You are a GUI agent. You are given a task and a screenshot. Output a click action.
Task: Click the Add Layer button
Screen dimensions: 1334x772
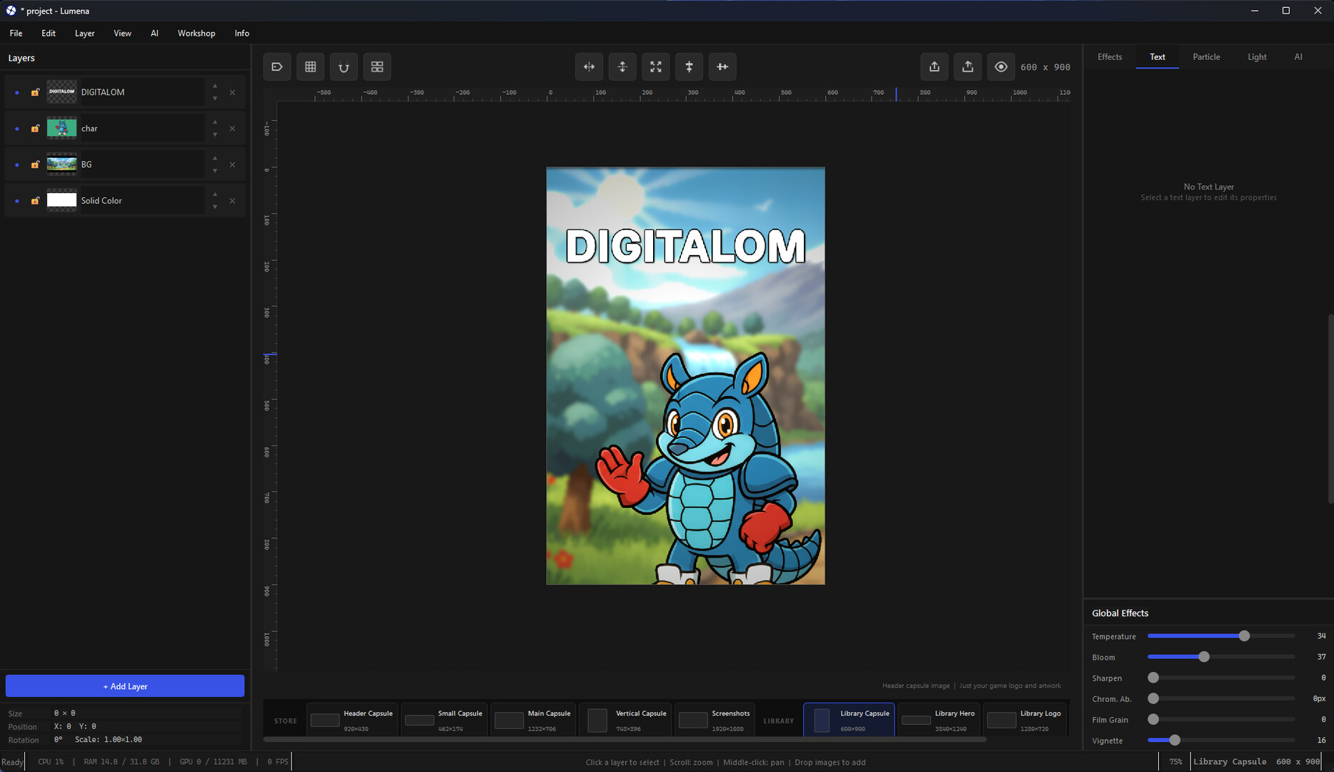(x=125, y=686)
